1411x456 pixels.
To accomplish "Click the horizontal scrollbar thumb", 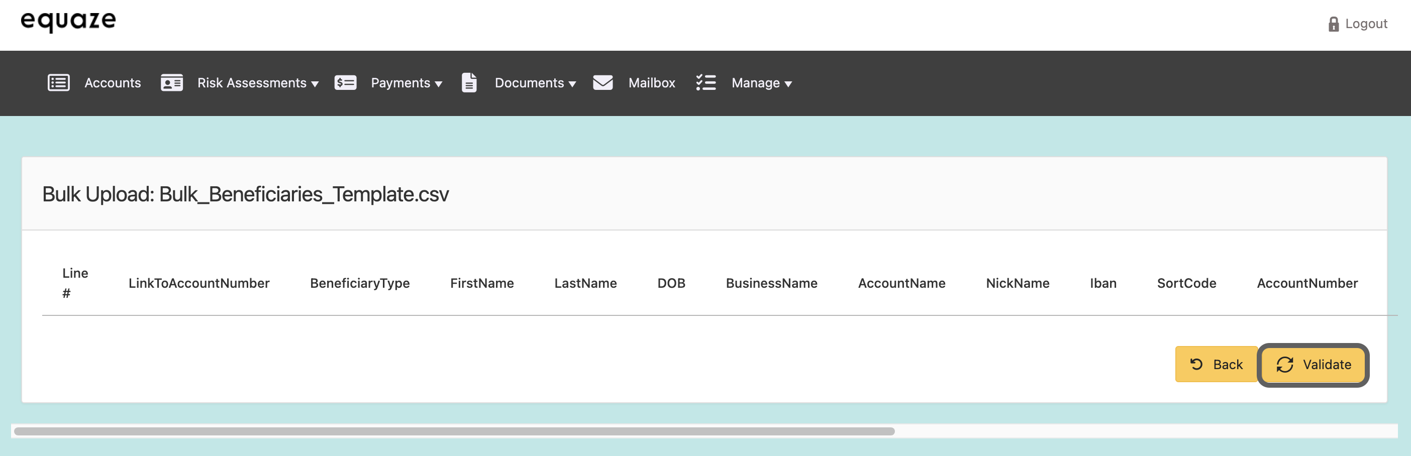I will 454,431.
